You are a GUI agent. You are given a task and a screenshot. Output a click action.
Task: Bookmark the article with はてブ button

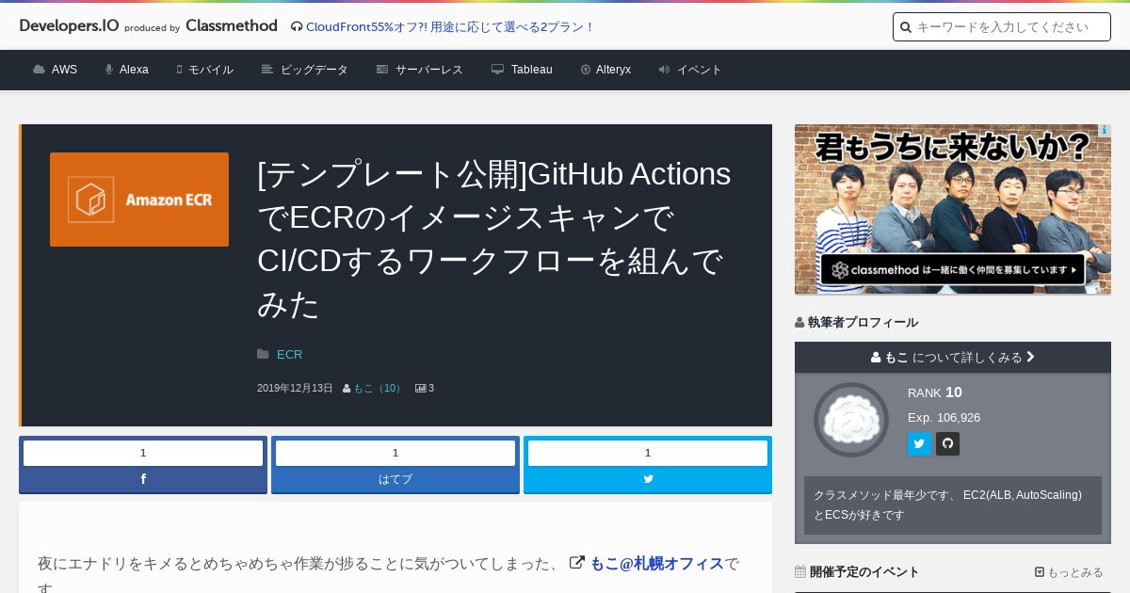tap(395, 479)
